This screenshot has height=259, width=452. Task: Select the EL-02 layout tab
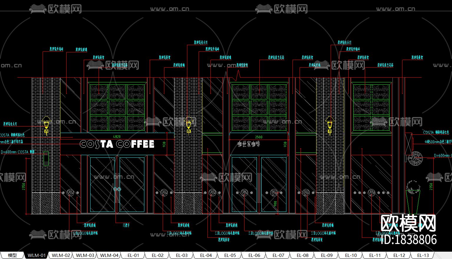tap(158, 255)
